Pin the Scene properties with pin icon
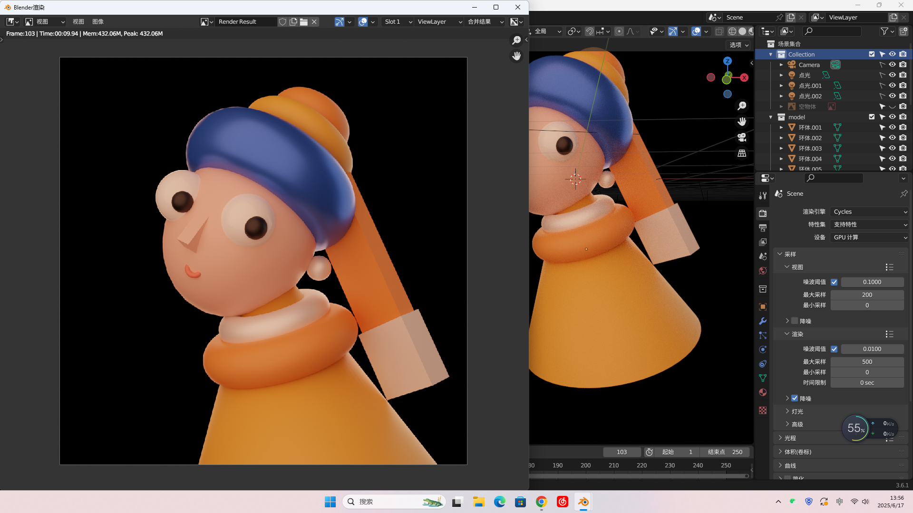913x513 pixels. tap(903, 193)
